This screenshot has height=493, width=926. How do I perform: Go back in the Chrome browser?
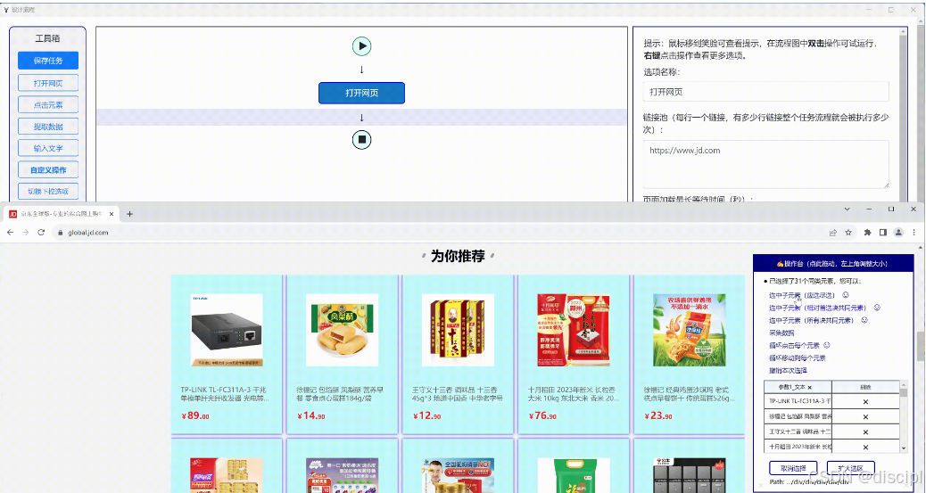click(x=10, y=233)
